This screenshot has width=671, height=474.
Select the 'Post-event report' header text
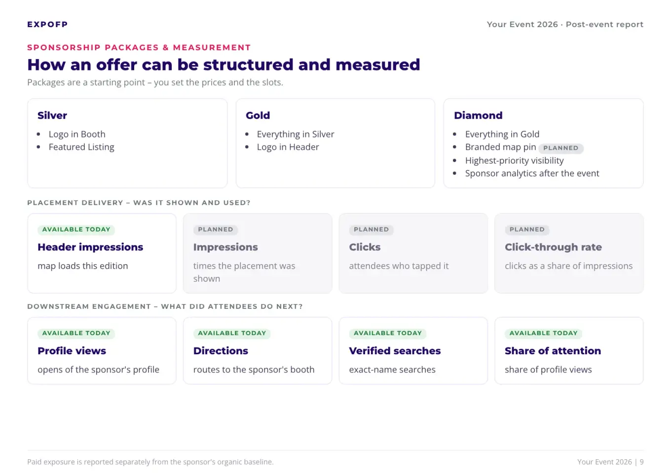[x=604, y=25]
